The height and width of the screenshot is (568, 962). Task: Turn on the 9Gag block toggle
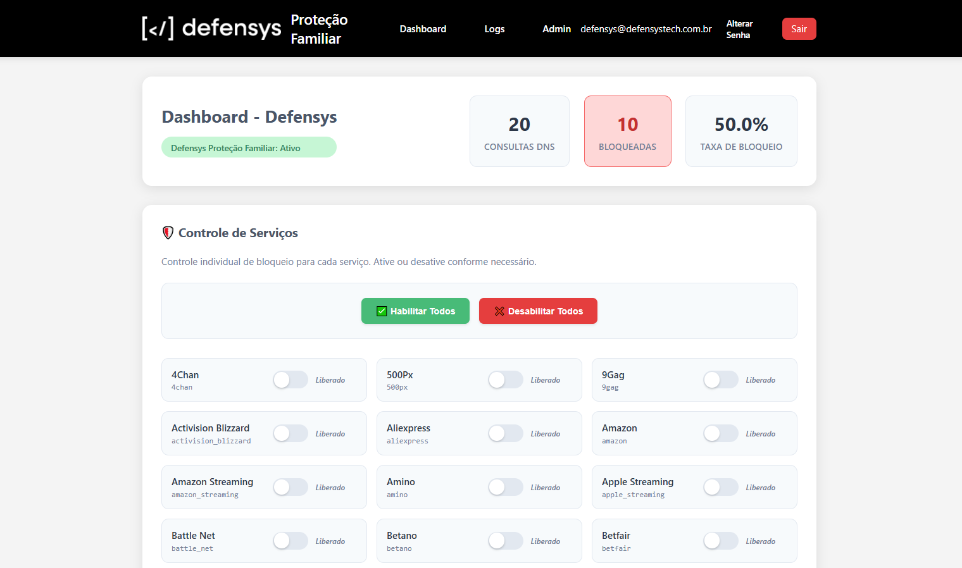(720, 380)
